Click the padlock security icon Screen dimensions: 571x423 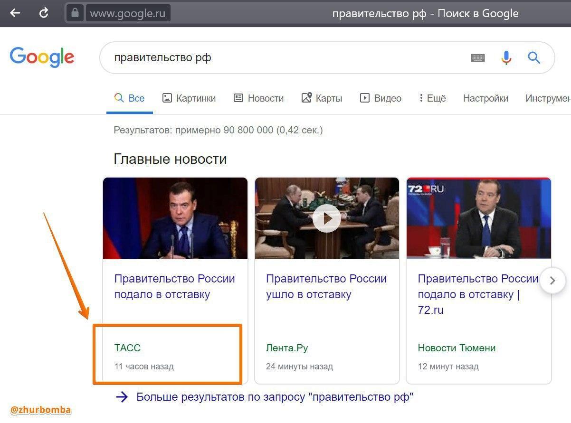pyautogui.click(x=75, y=13)
